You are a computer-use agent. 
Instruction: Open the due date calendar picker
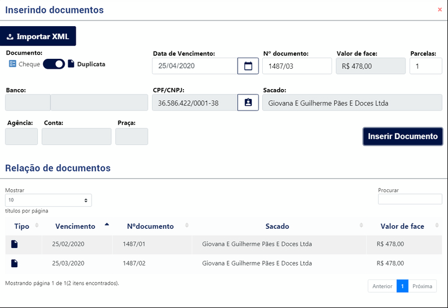[248, 66]
